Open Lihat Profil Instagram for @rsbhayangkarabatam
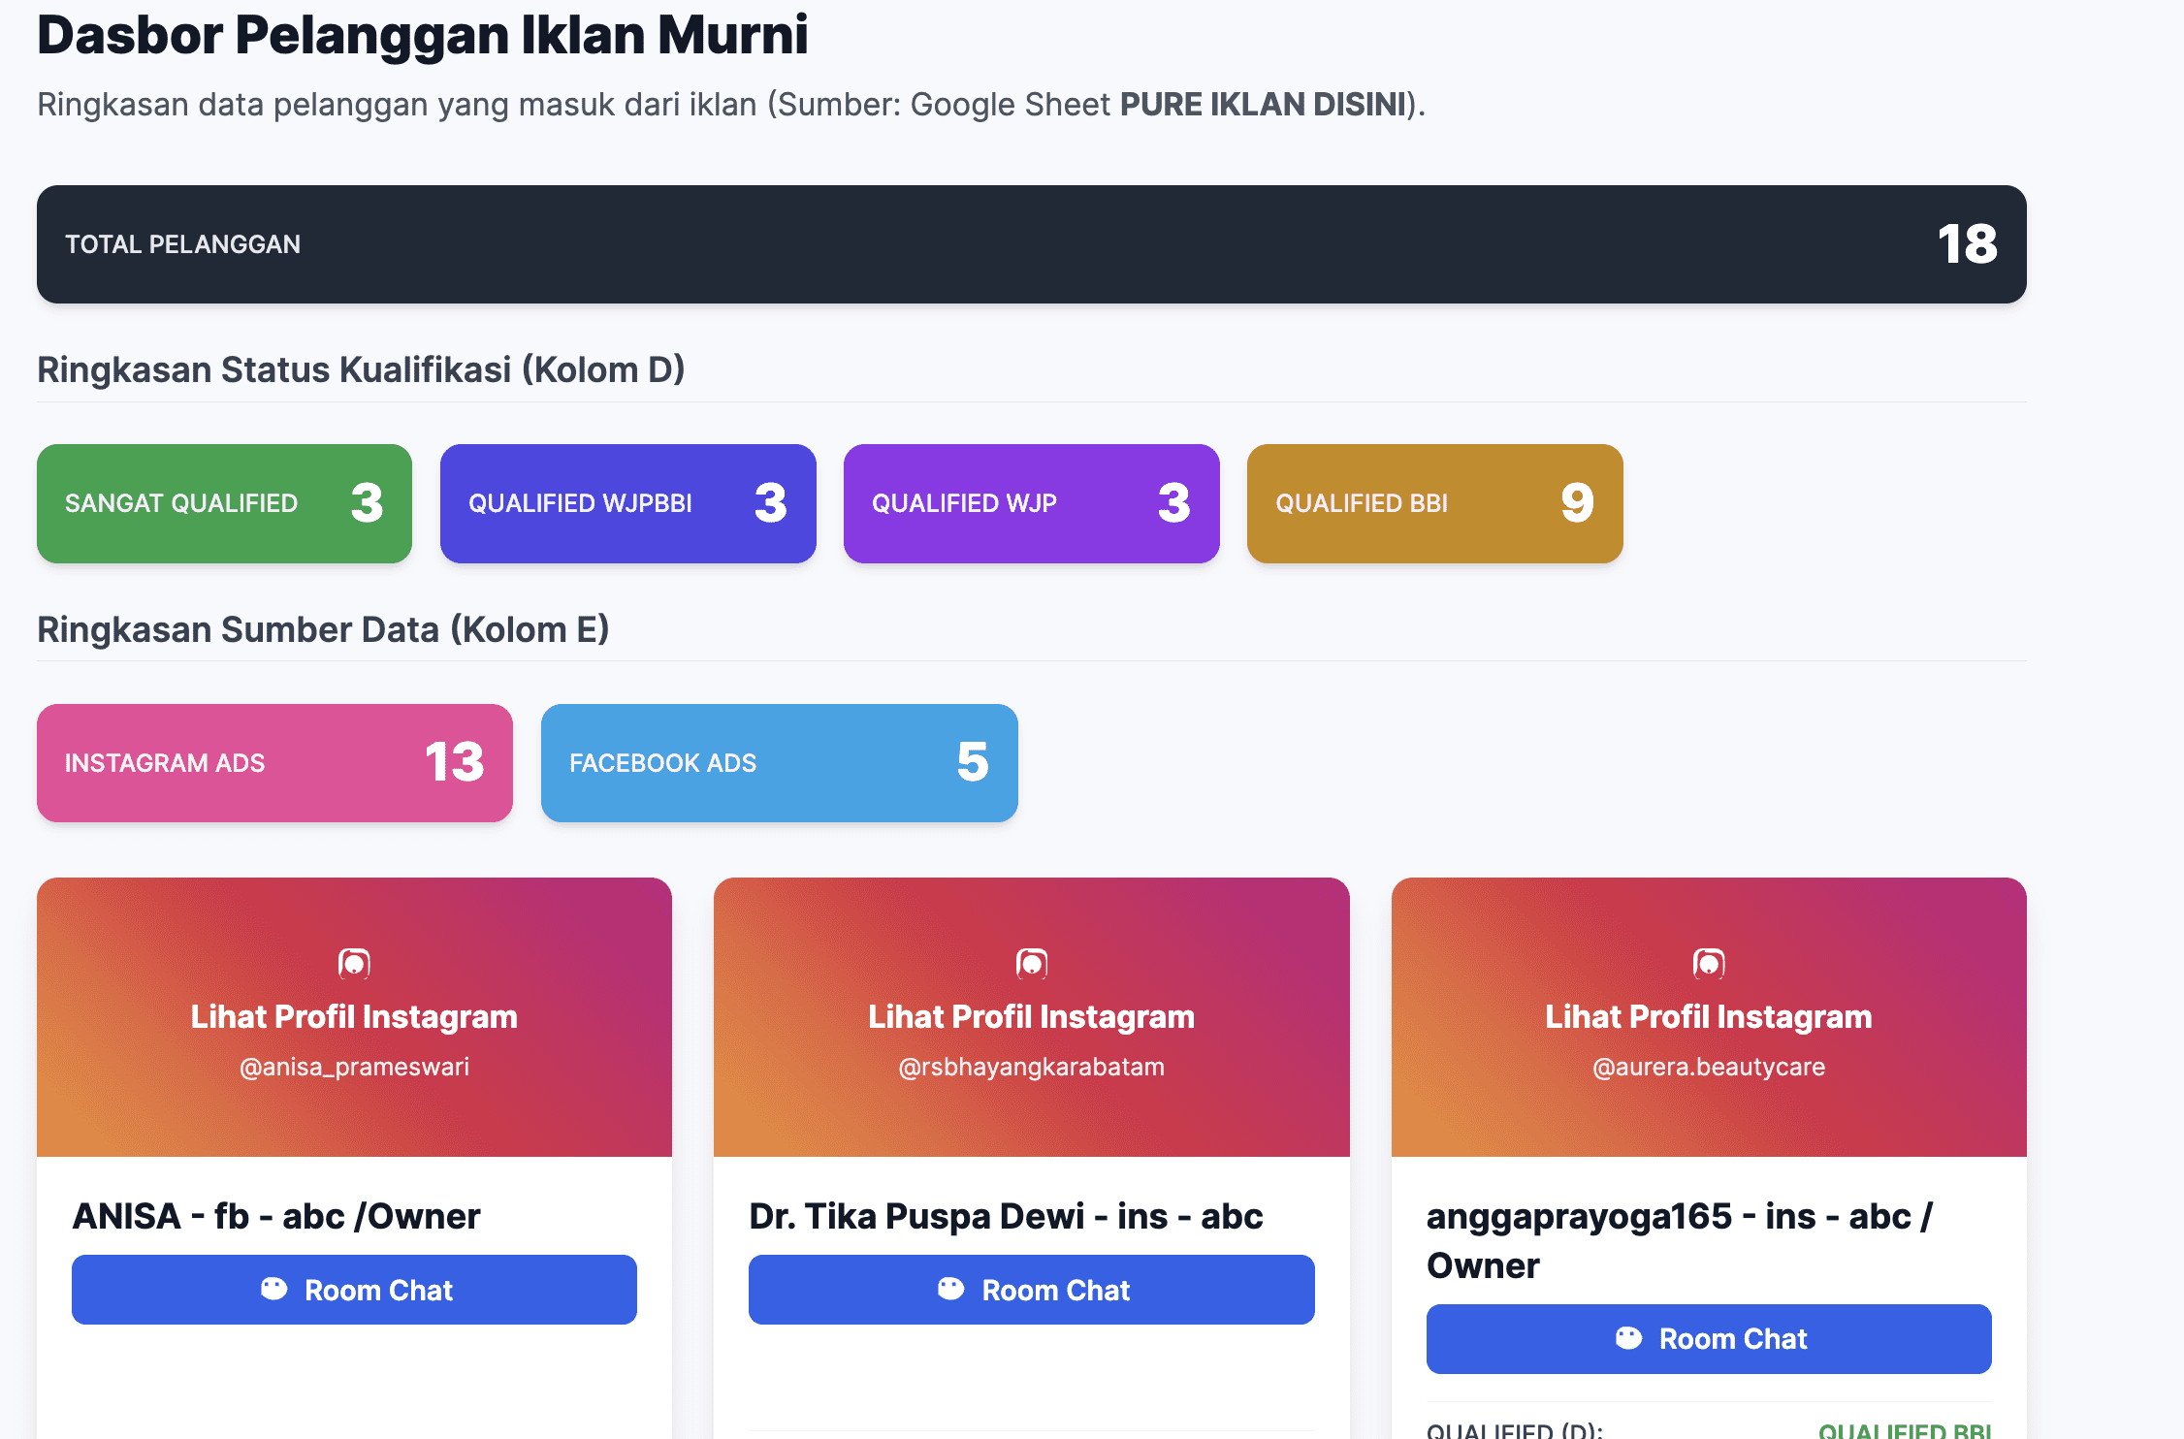Image resolution: width=2184 pixels, height=1439 pixels. coord(1031,1016)
